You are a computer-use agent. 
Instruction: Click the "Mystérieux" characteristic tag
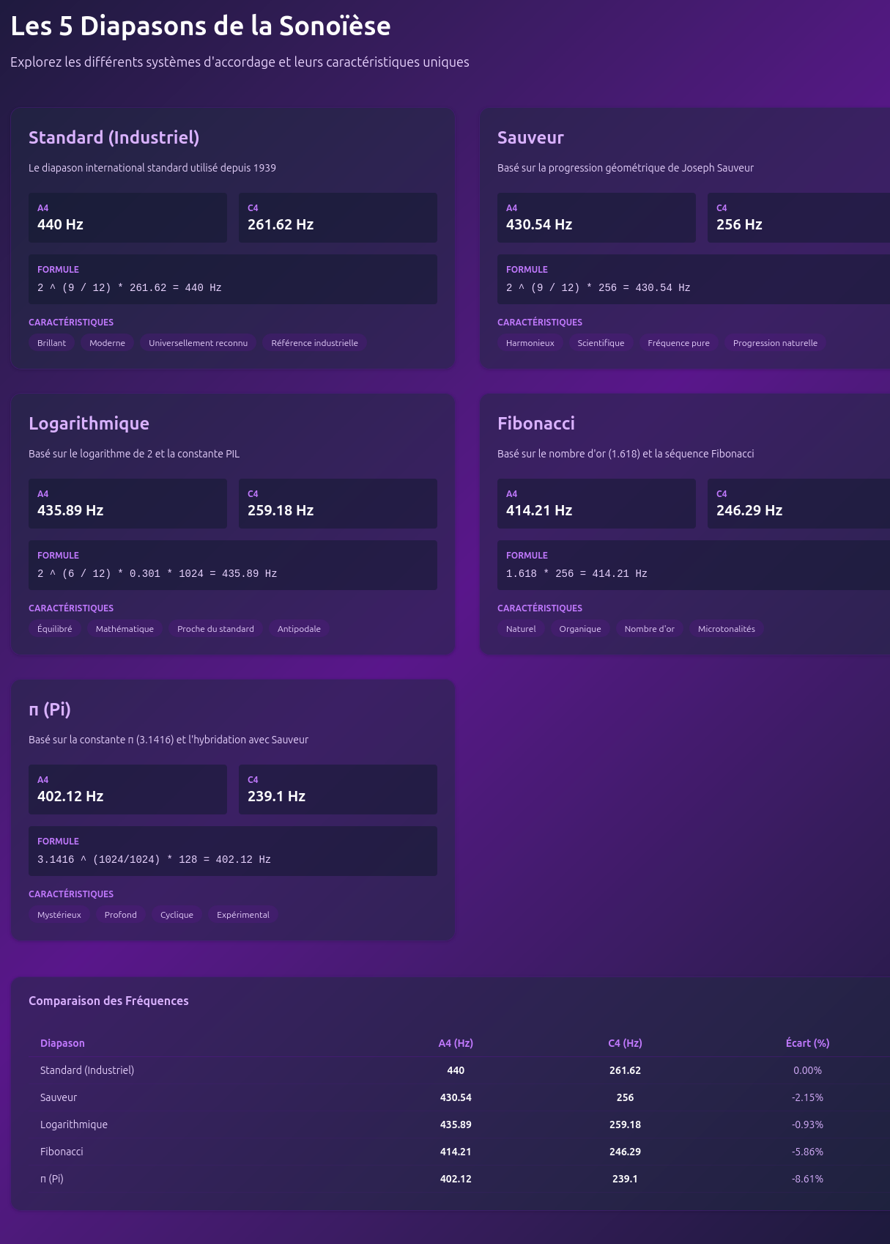click(x=59, y=915)
